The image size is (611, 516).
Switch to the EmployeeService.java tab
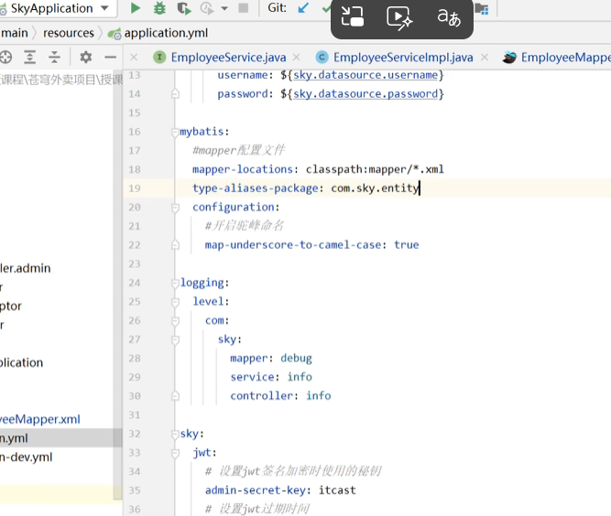(x=228, y=58)
